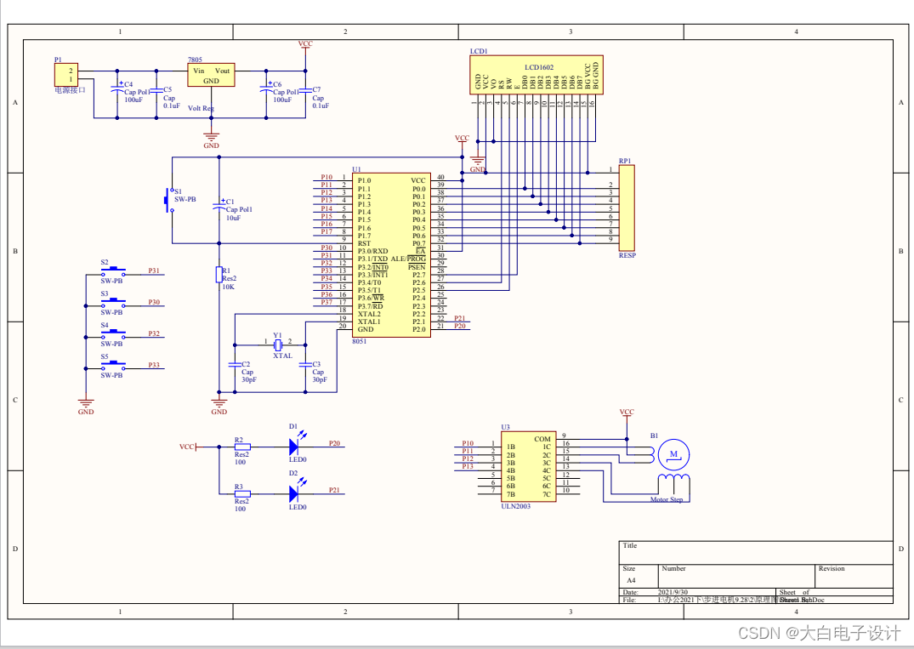Select push button S3

coord(113,303)
